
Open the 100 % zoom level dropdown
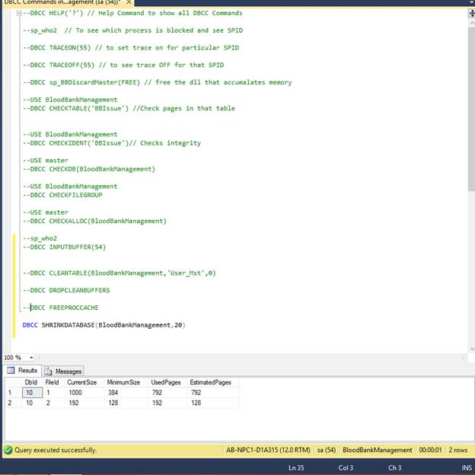(x=31, y=358)
